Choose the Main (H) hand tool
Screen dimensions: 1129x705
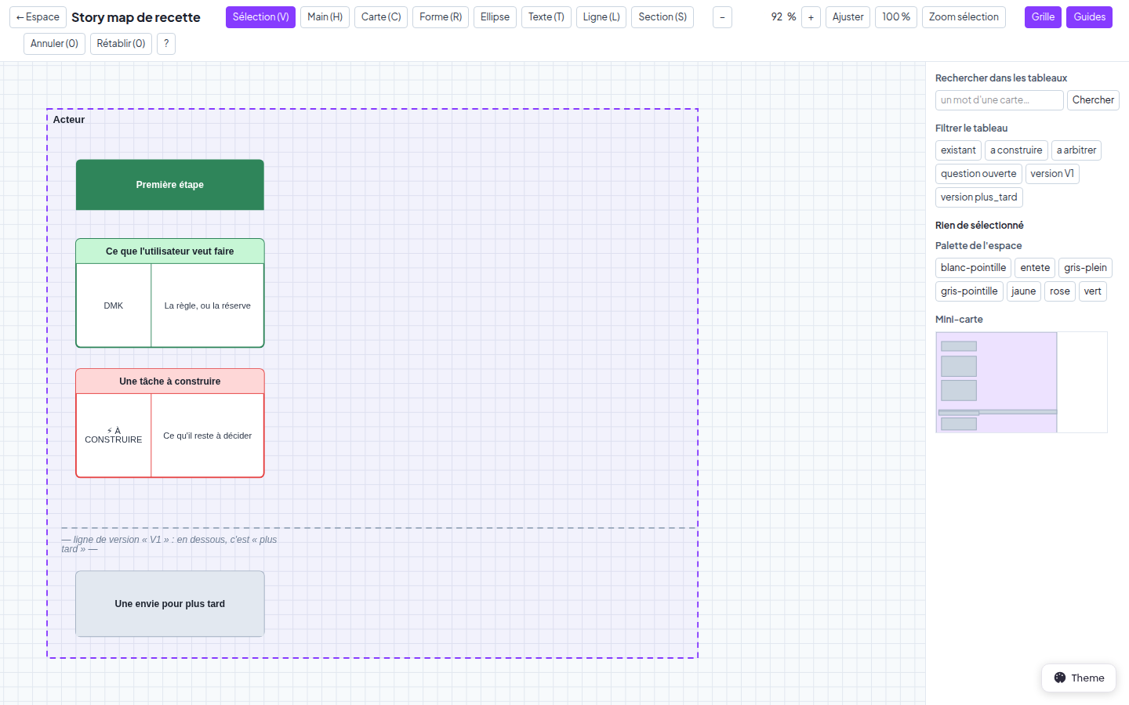[325, 17]
